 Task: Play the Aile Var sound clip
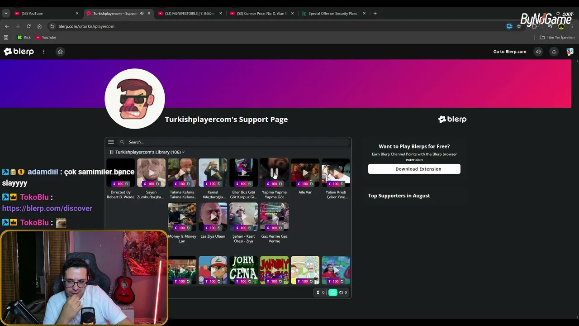coord(305,173)
